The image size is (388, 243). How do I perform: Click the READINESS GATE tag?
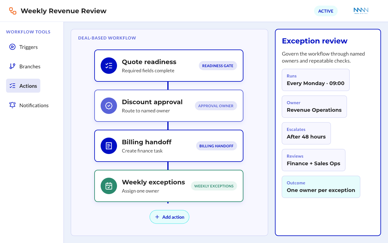point(218,66)
